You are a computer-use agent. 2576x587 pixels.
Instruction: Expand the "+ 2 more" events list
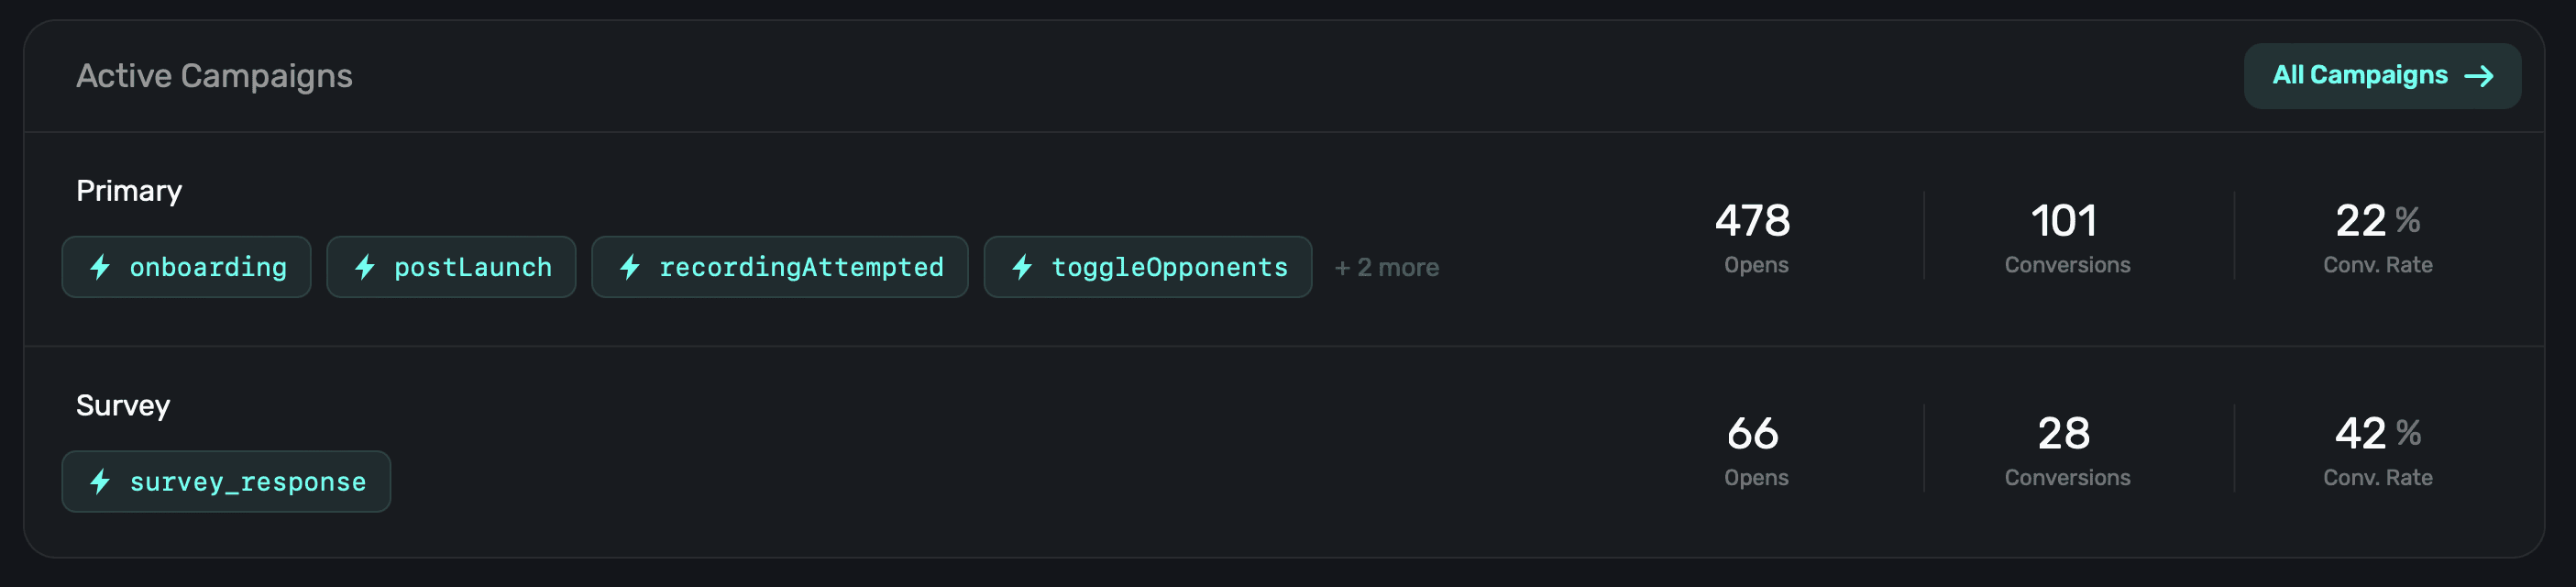point(1386,268)
